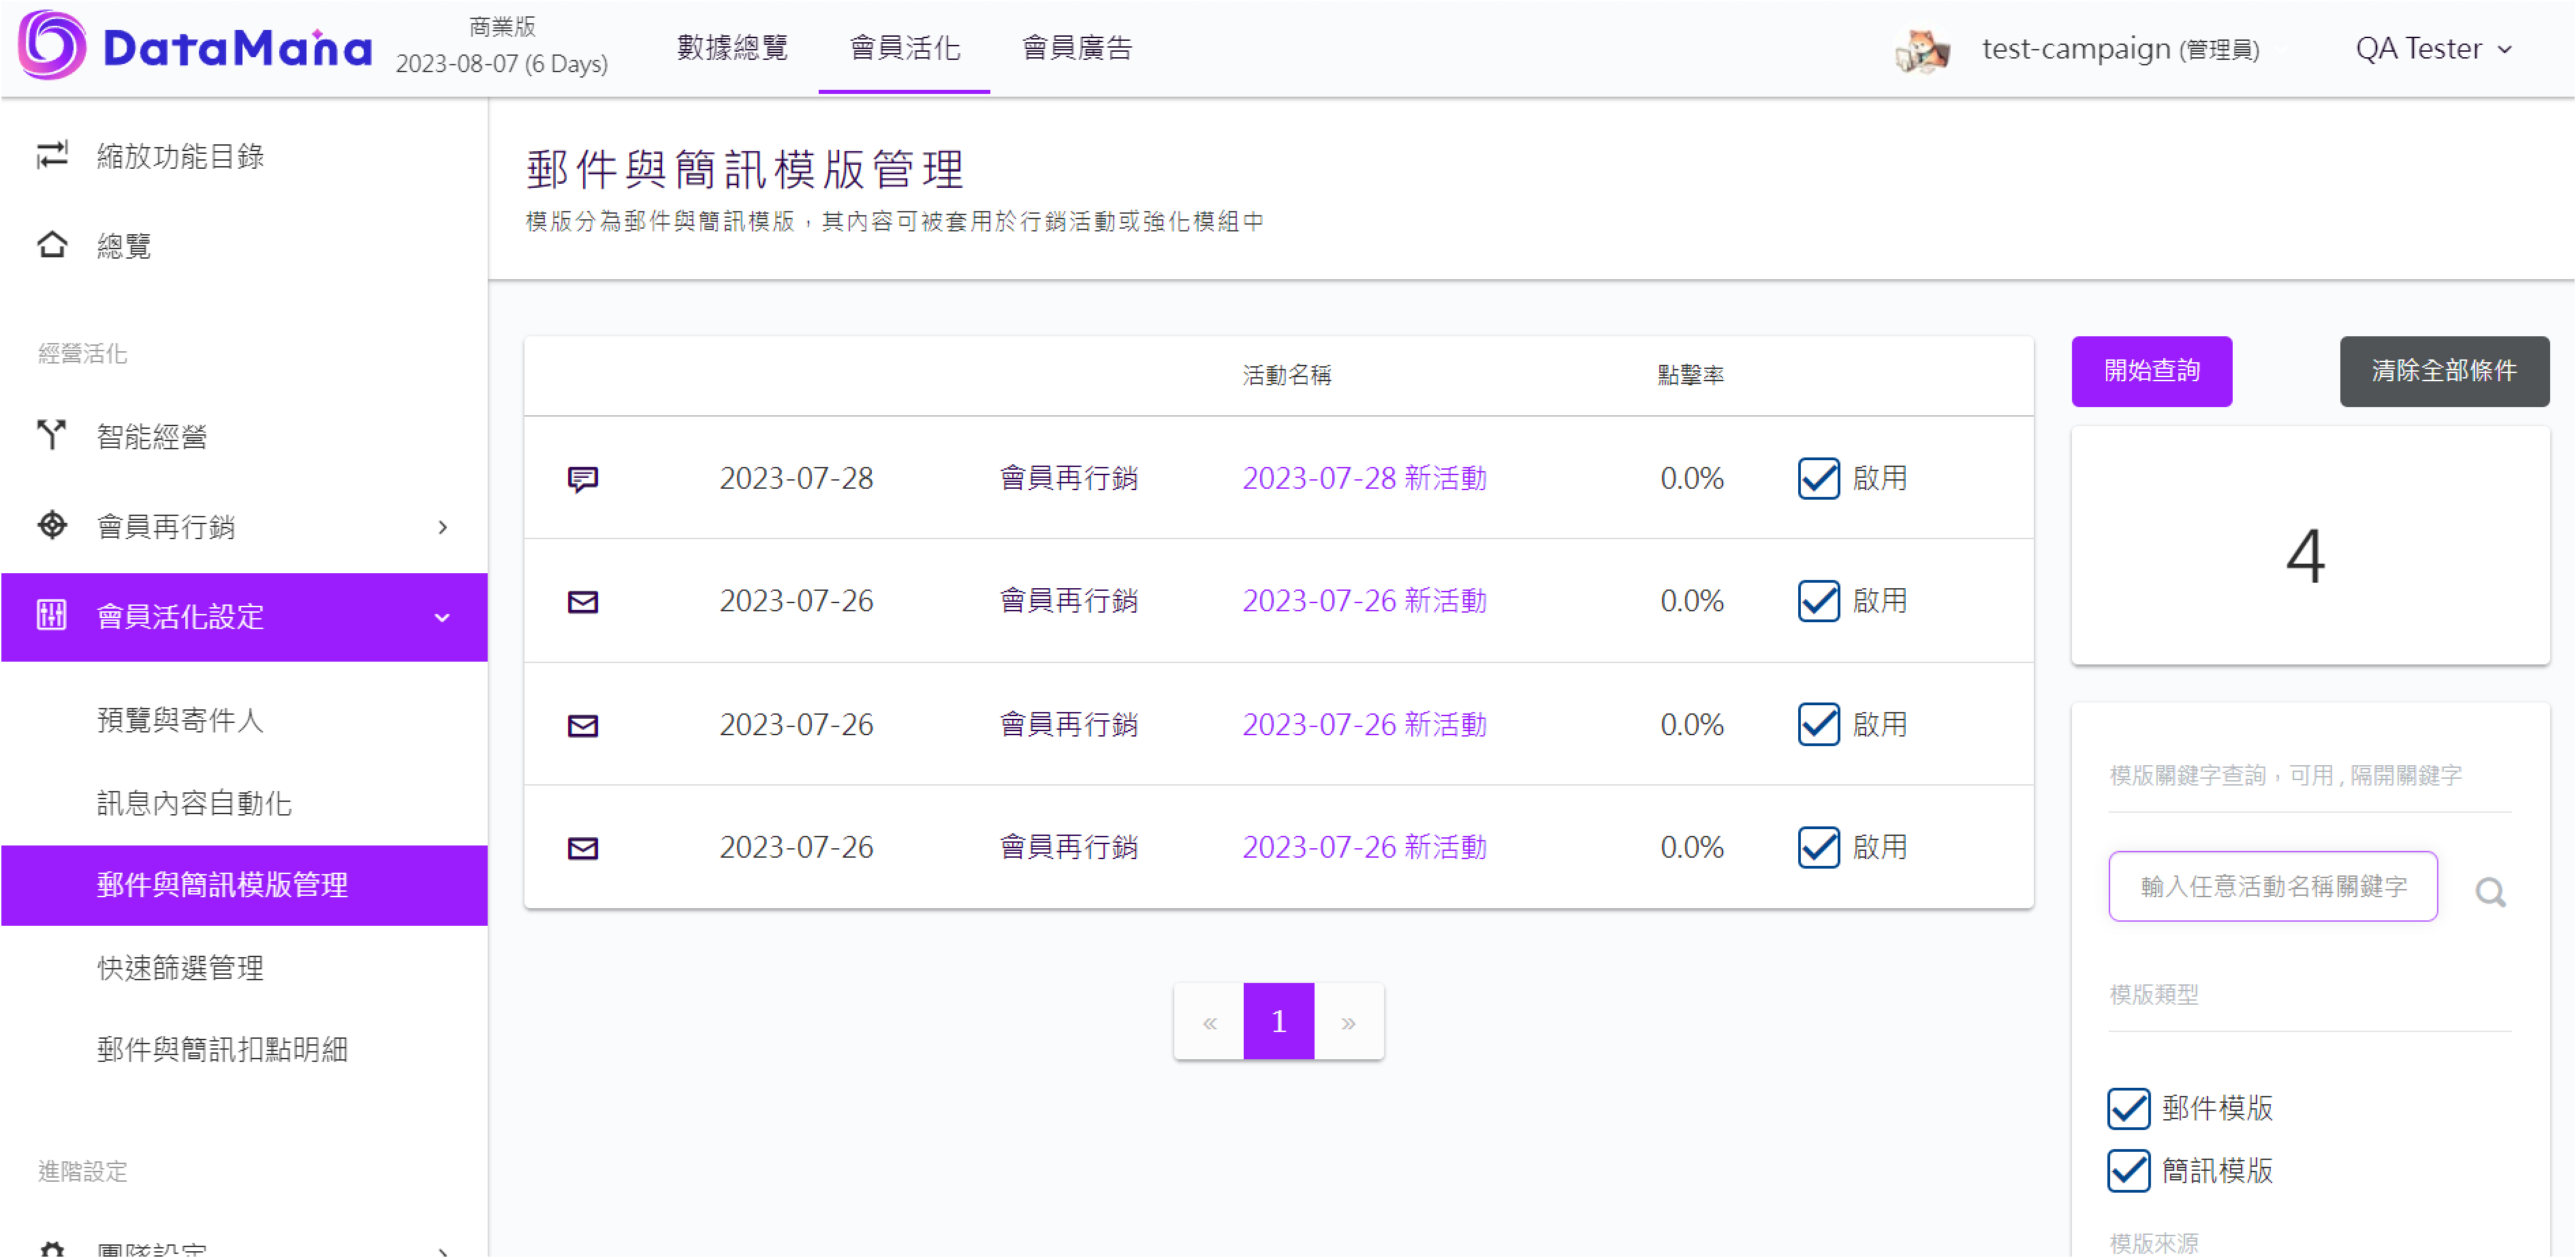
Task: Toggle 啟用 checkbox for 2023-07-28 row
Action: point(1818,479)
